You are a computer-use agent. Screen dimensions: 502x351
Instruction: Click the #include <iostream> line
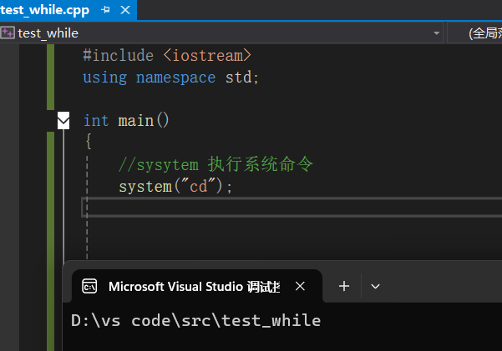(x=167, y=55)
